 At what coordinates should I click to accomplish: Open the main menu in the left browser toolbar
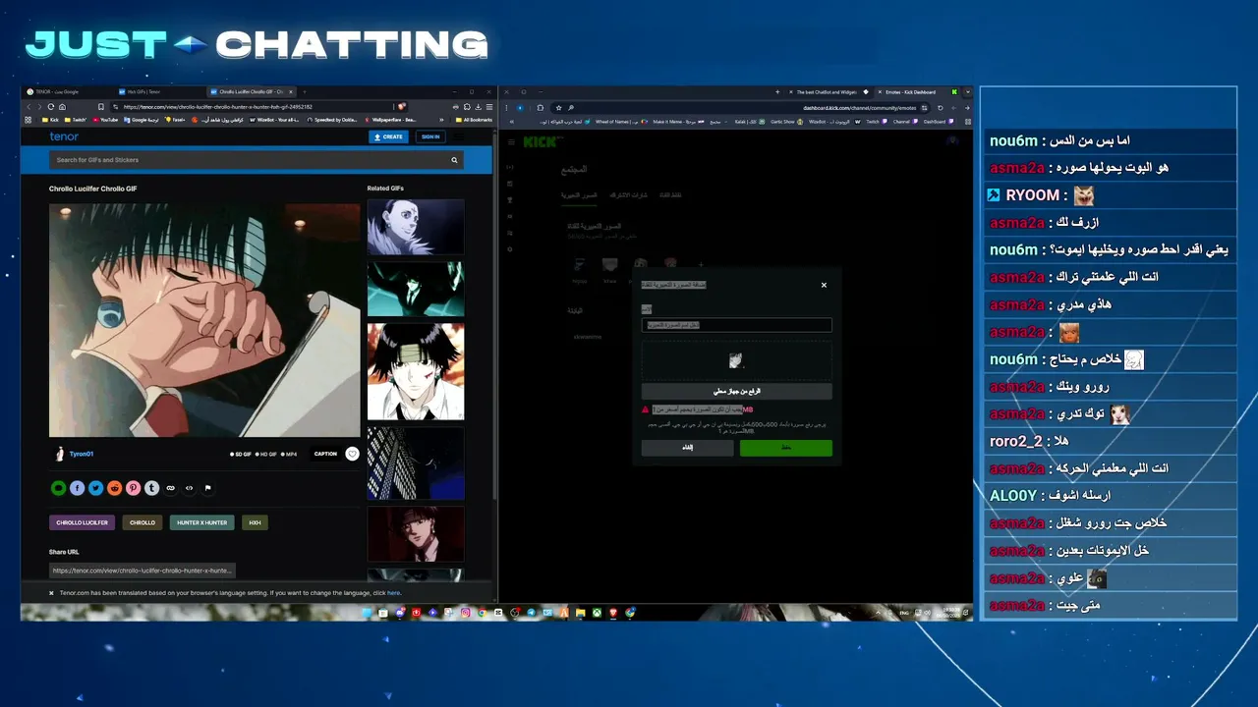point(489,107)
